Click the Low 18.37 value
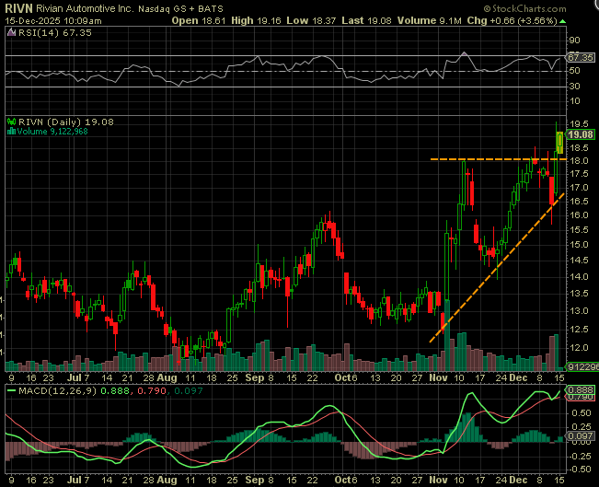599x487 pixels. click(x=311, y=20)
